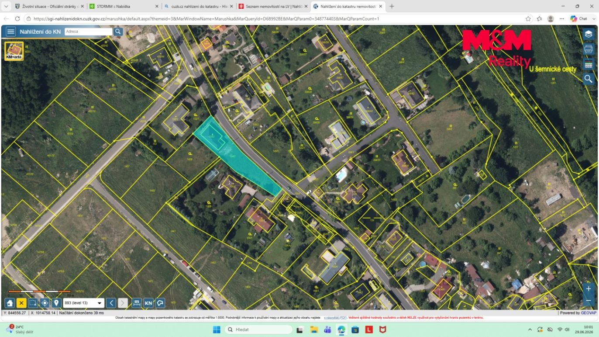599x337 pixels.
Task: Switch to the Životní situace tab
Action: pyautogui.click(x=49, y=7)
